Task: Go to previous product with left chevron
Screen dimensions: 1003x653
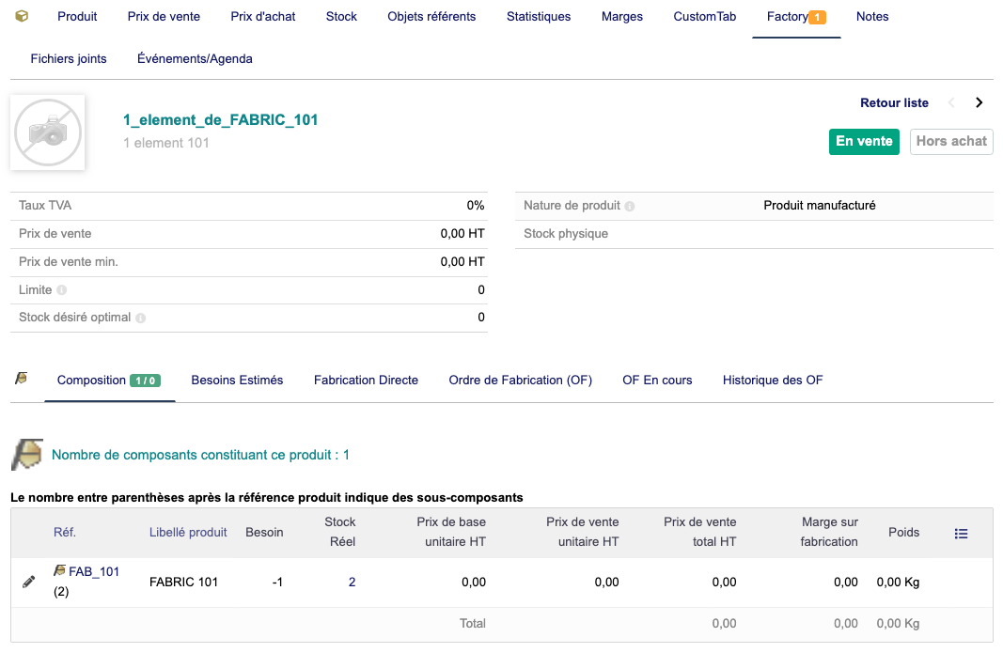Action: coord(951,103)
